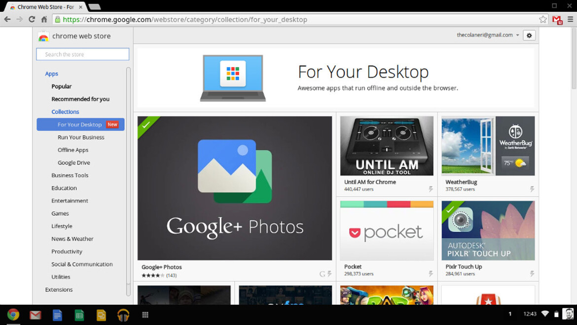577x325 pixels.
Task: Browse the Productivity category
Action: pyautogui.click(x=67, y=252)
